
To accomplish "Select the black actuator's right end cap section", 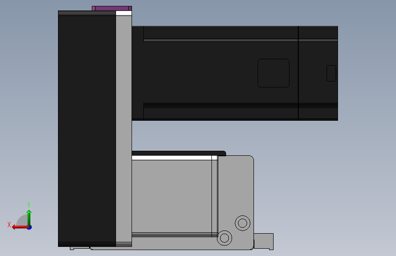I will click(318, 73).
